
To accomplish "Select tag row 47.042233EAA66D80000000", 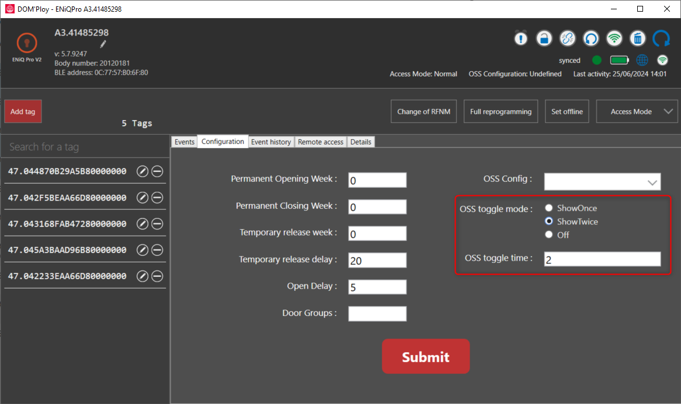I will pos(85,276).
